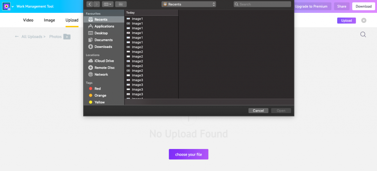Click the Download button at top right

(363, 7)
